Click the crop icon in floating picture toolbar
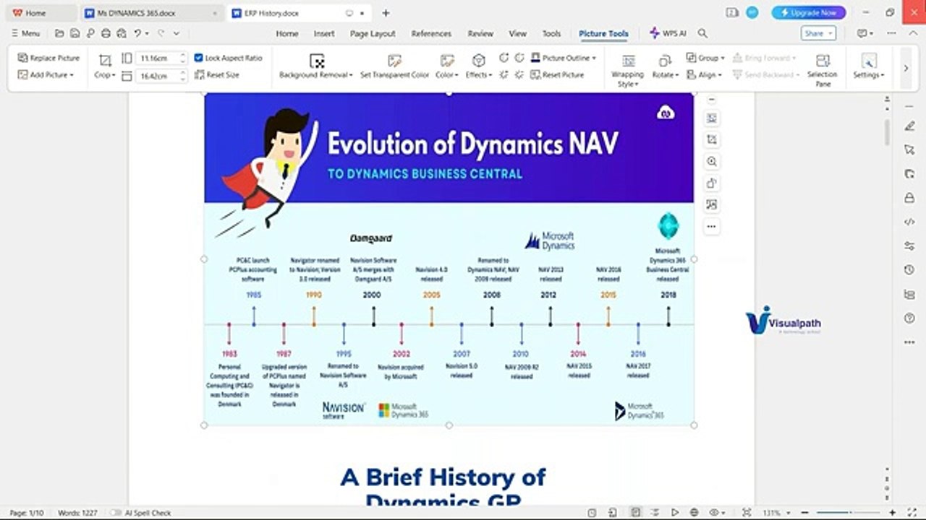The width and height of the screenshot is (926, 520). [x=712, y=139]
